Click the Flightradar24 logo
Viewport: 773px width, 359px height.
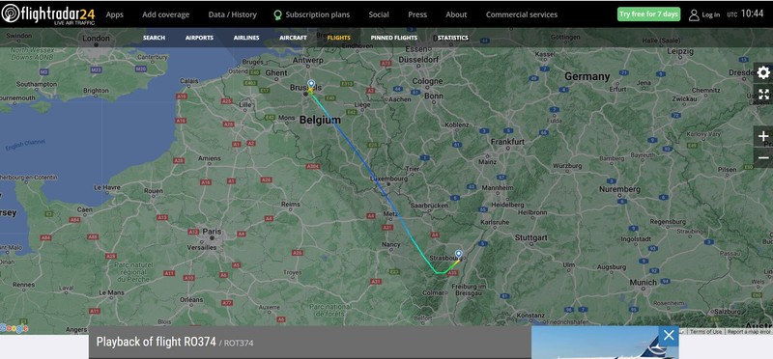point(48,14)
